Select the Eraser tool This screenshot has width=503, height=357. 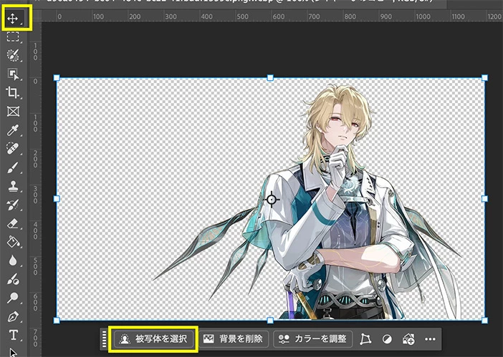[13, 223]
